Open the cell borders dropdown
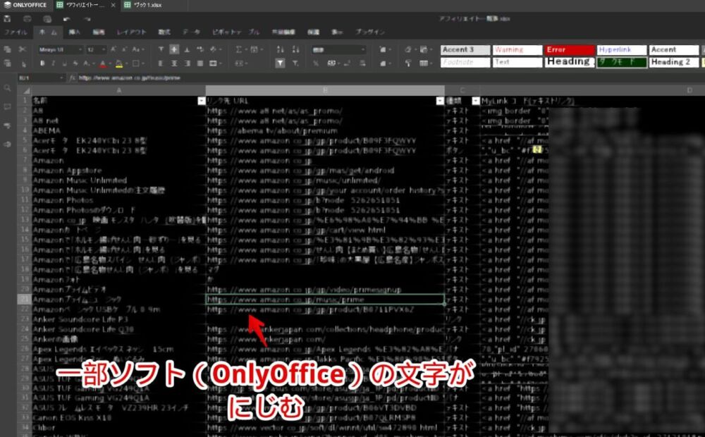 click(x=137, y=63)
